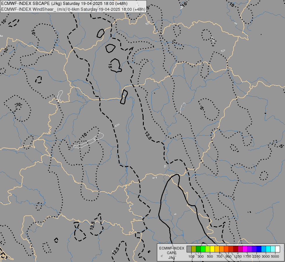Click the legend value 300

pyautogui.click(x=201, y=256)
